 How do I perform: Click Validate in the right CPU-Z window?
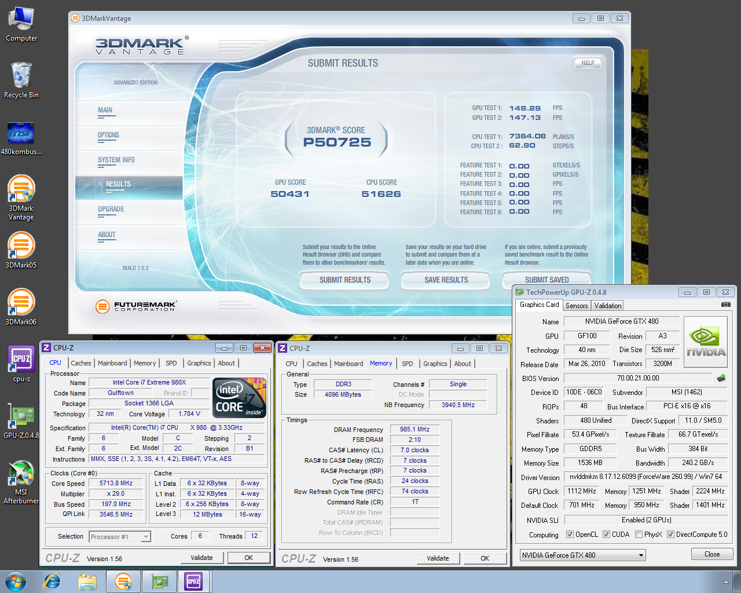[x=438, y=558]
